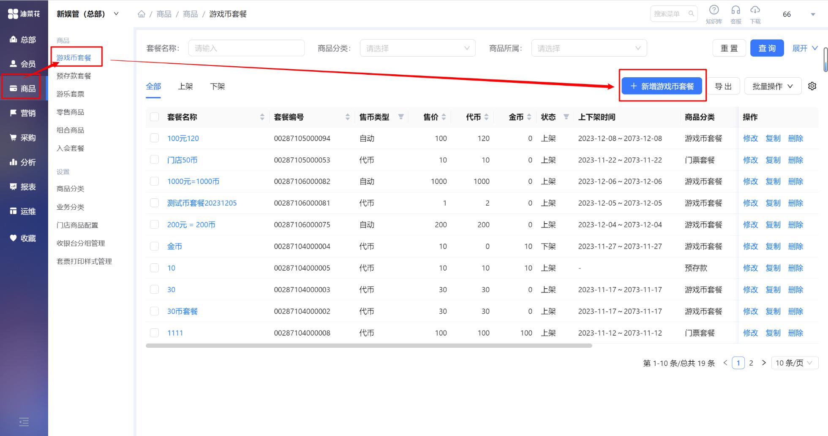This screenshot has width=828, height=436.
Task: Tick the checkbox for 金币 row
Action: pyautogui.click(x=155, y=246)
